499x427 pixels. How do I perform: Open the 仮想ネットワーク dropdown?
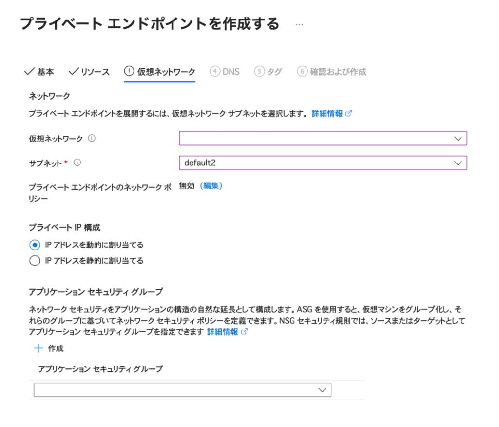tap(323, 139)
